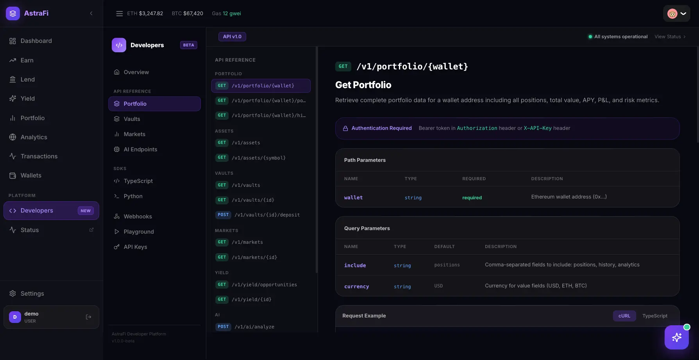Open the Transactions page
This screenshot has width=699, height=360.
[x=51, y=156]
